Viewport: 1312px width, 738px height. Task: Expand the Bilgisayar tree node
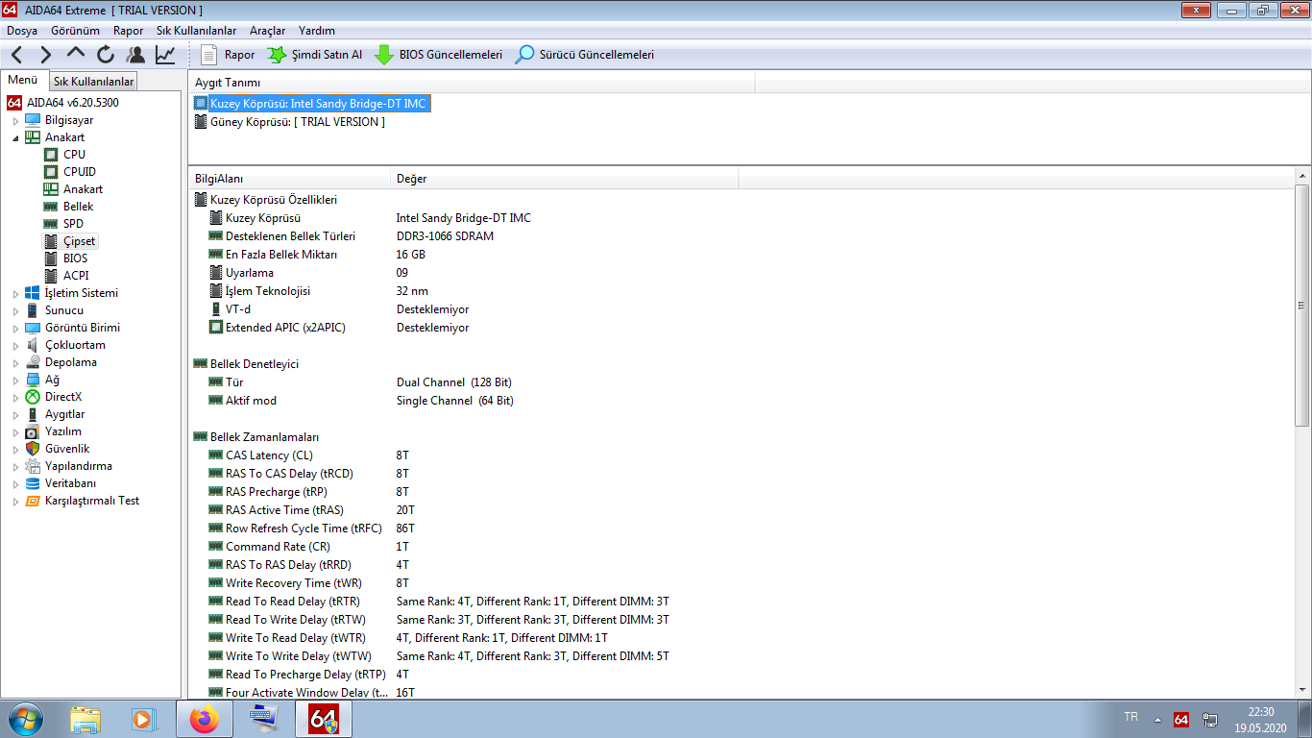point(15,121)
